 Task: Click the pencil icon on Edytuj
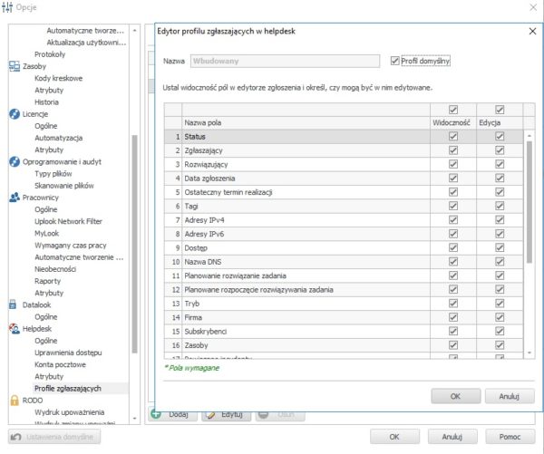(x=210, y=415)
